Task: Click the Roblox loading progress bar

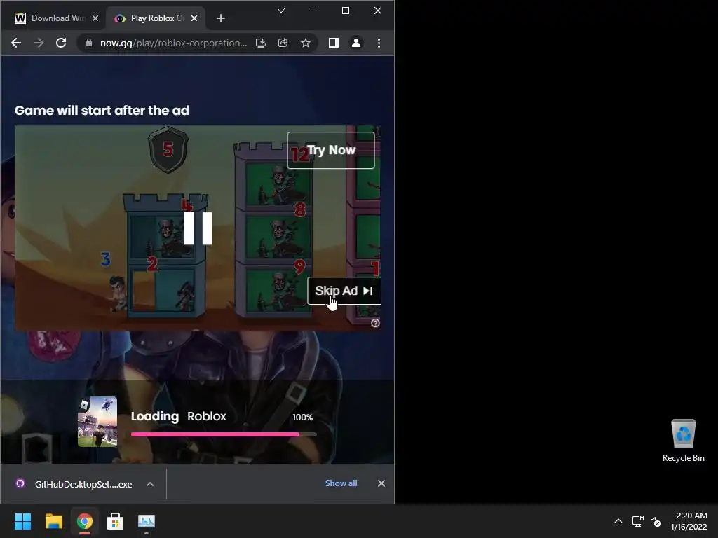Action: click(x=224, y=434)
